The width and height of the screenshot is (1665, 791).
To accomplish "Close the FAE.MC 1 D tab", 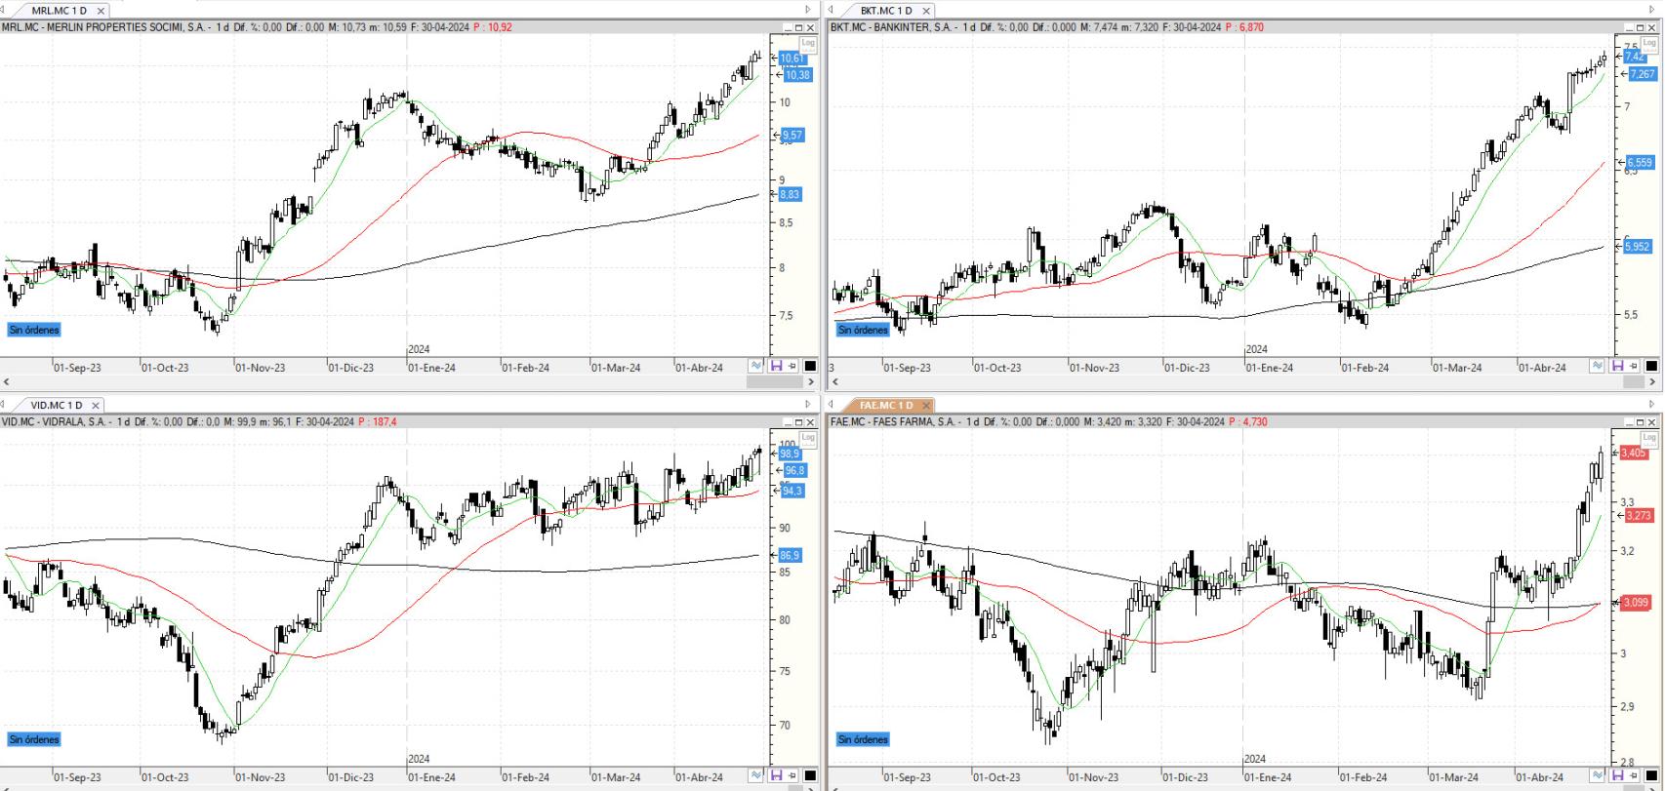I will pos(926,405).
